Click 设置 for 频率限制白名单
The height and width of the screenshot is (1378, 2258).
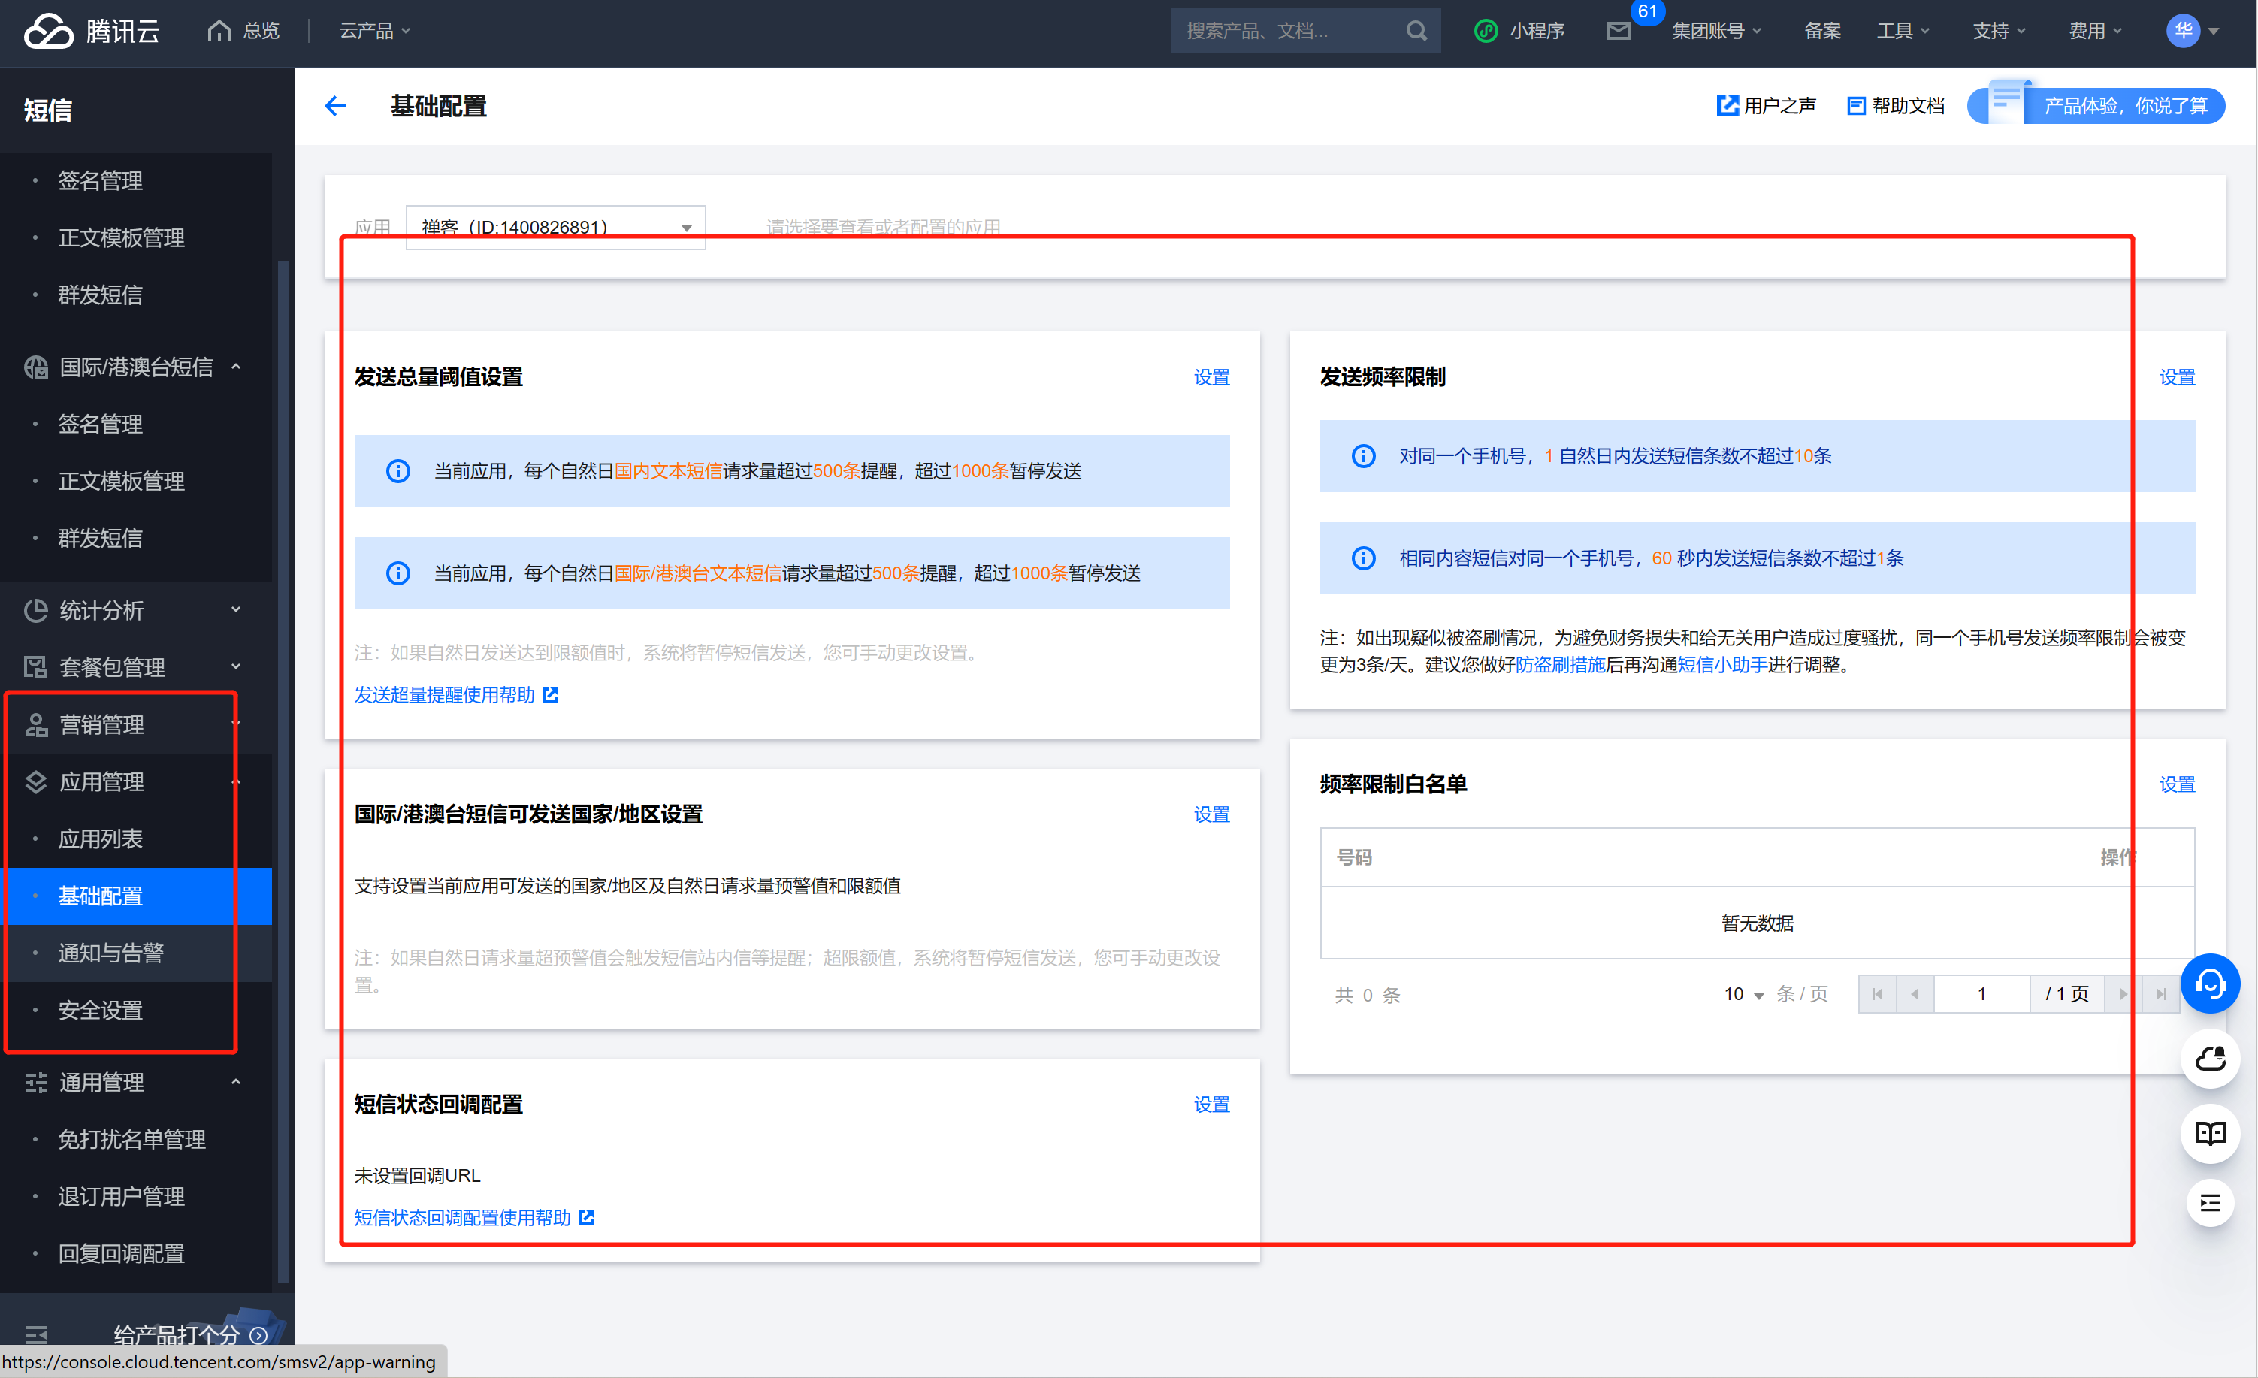(2176, 784)
